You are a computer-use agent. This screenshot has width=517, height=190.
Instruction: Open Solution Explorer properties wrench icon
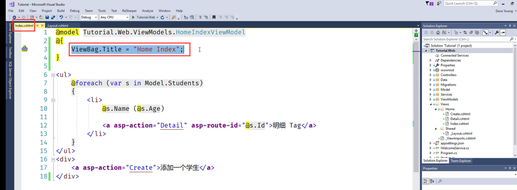pyautogui.click(x=497, y=33)
